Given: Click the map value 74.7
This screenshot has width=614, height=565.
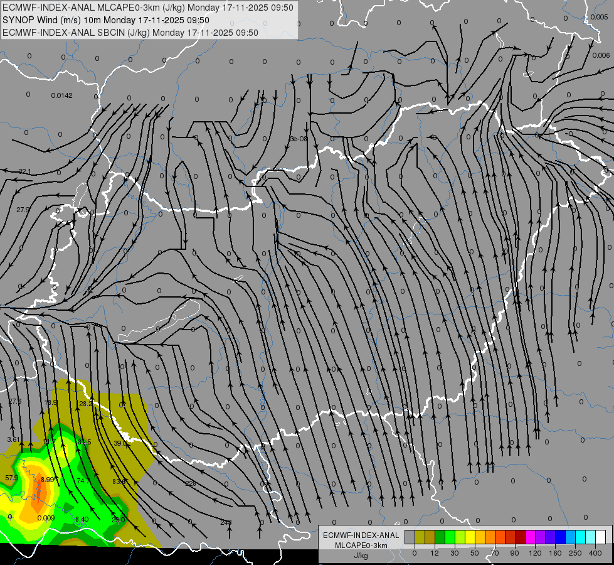Looking at the screenshot, I should click(x=83, y=481).
